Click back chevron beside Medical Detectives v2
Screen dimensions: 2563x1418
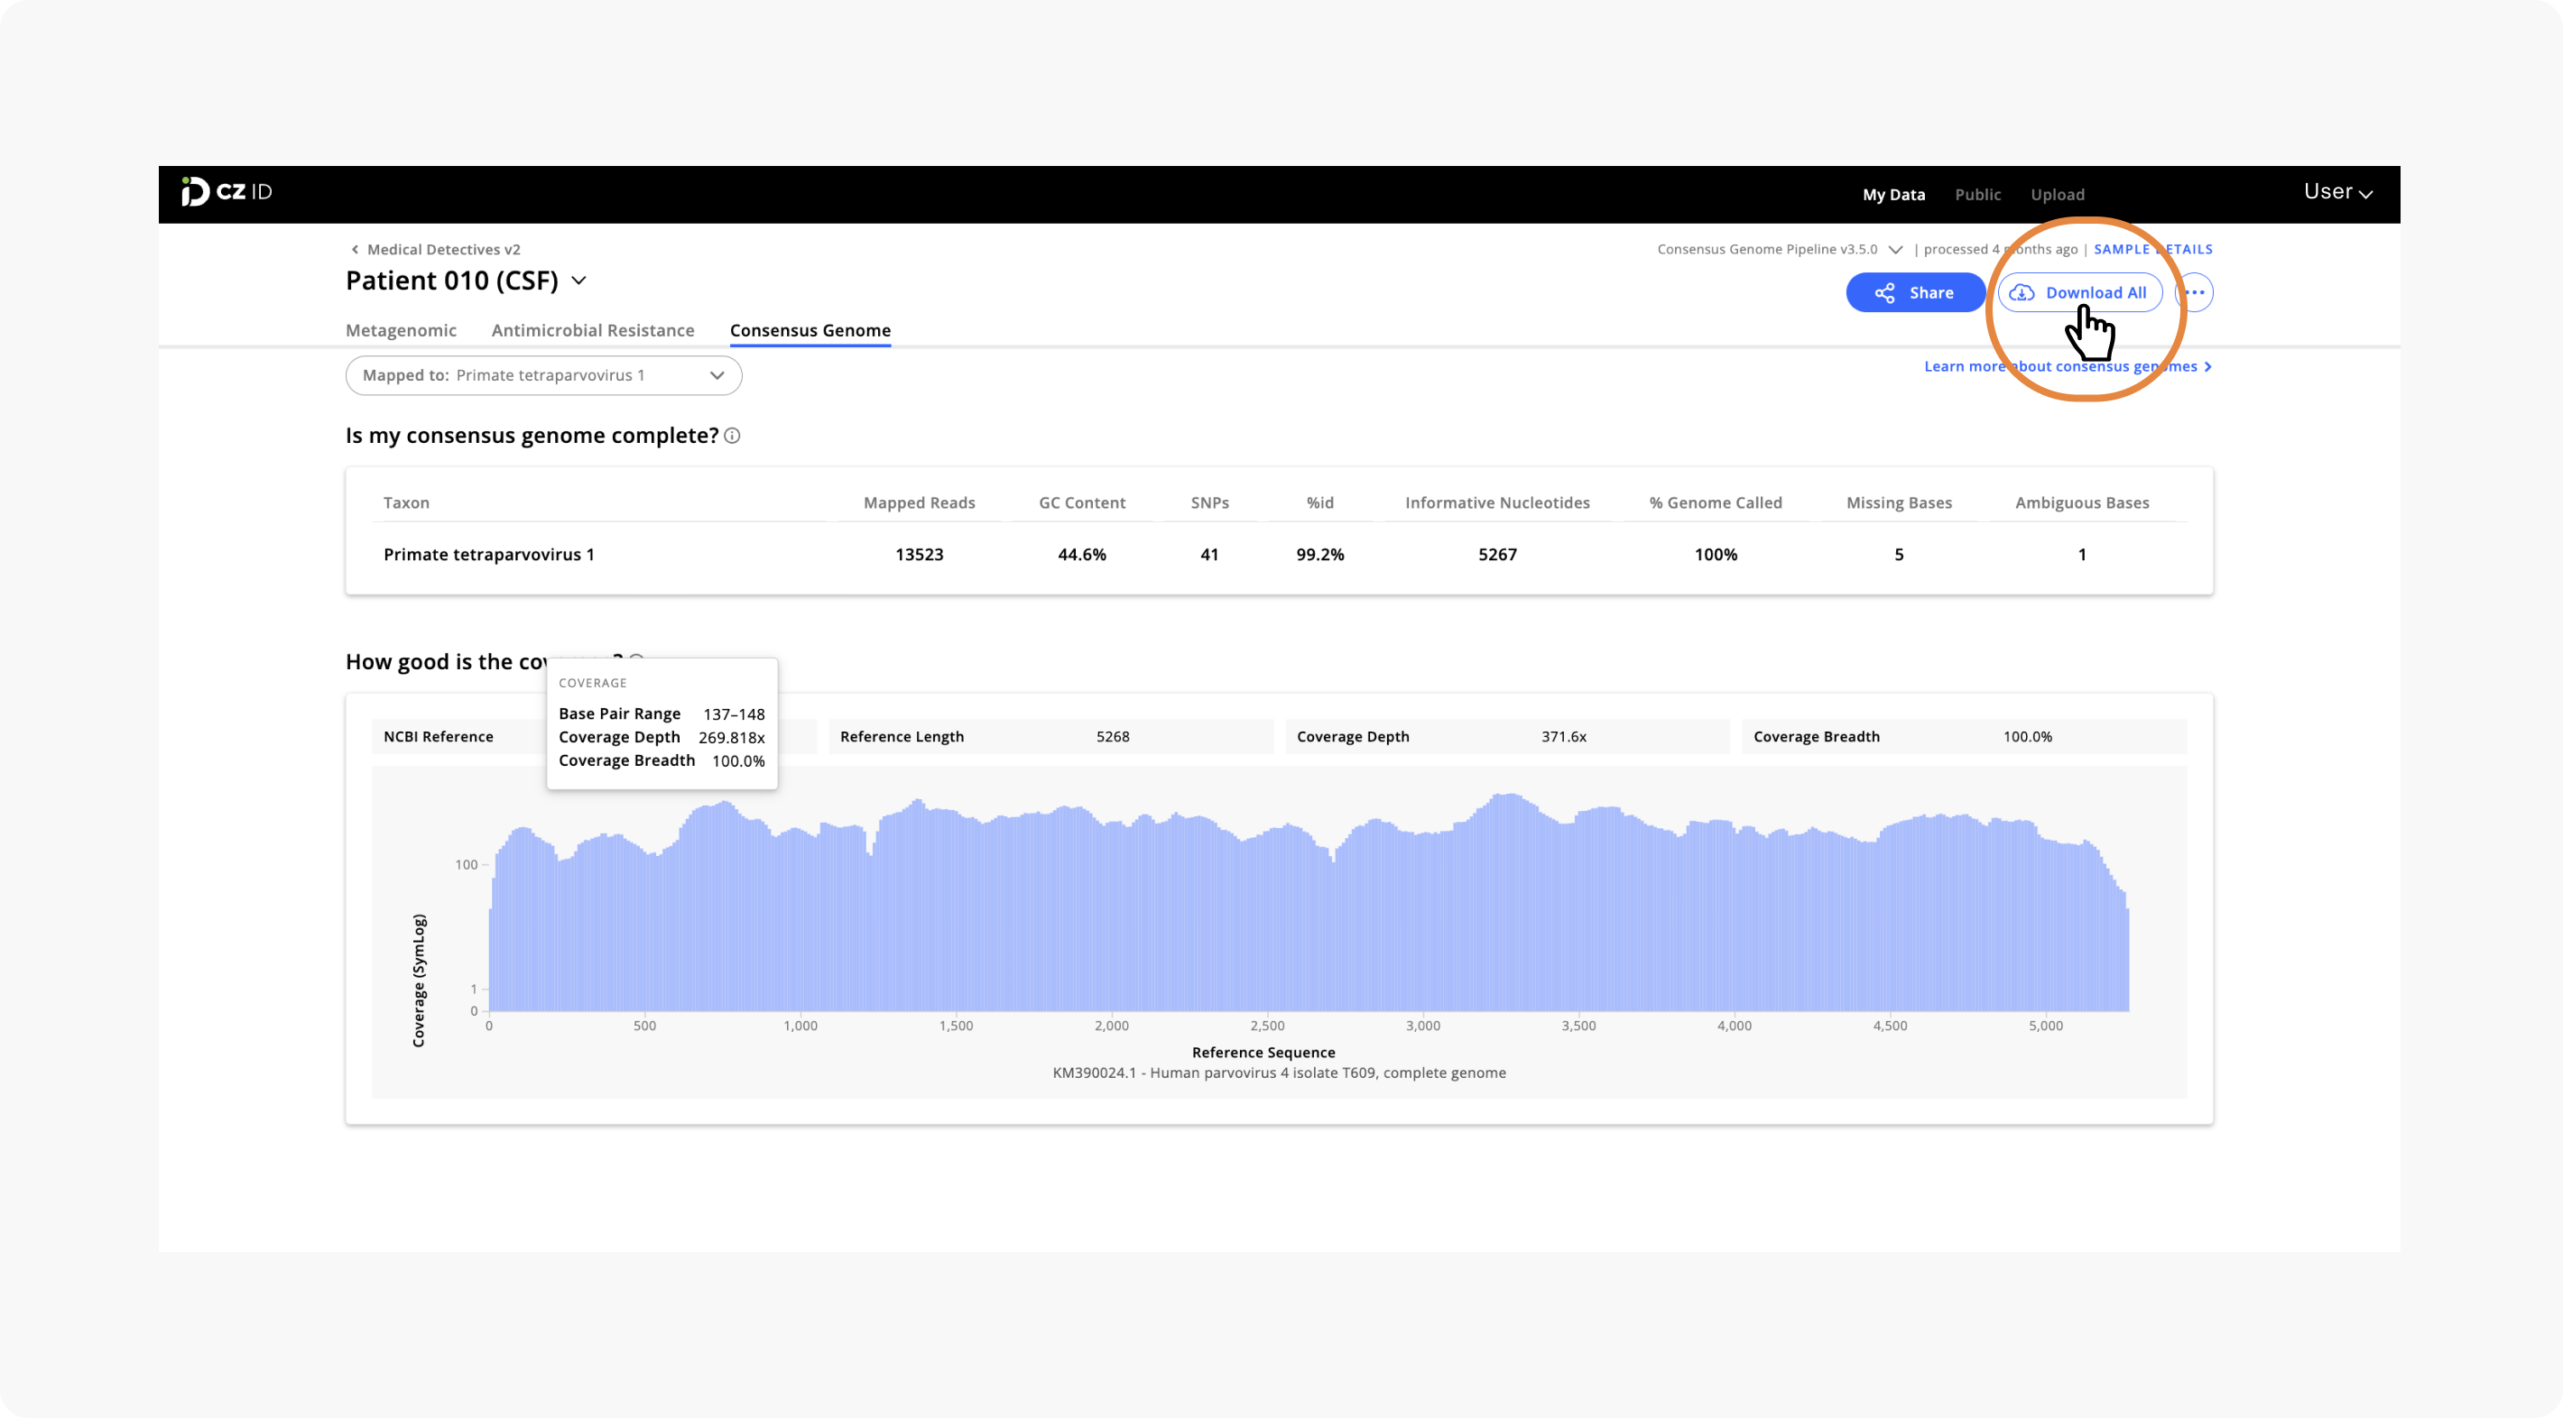pyautogui.click(x=354, y=250)
